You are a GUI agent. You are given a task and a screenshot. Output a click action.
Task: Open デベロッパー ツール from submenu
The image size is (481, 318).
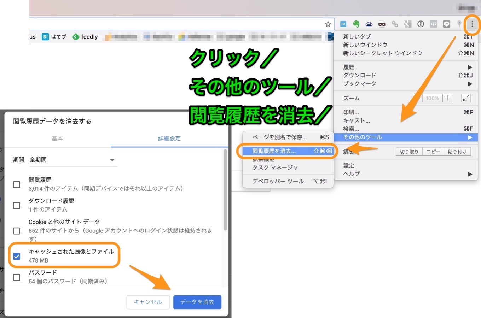[x=288, y=181]
